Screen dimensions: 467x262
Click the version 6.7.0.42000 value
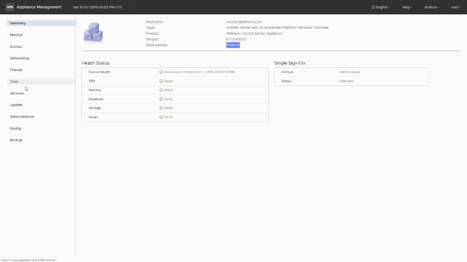[236, 39]
